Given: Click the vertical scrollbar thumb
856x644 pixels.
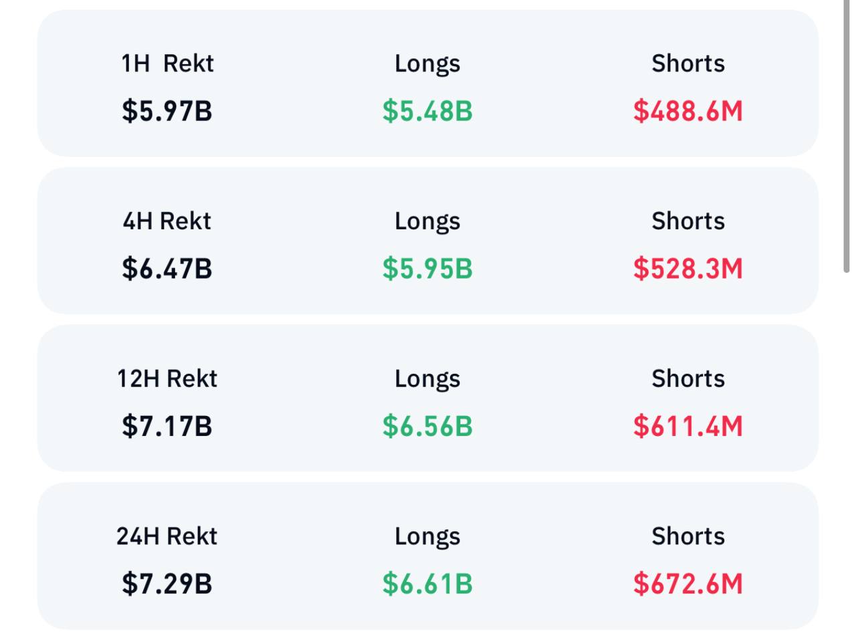Looking at the screenshot, I should click(846, 134).
